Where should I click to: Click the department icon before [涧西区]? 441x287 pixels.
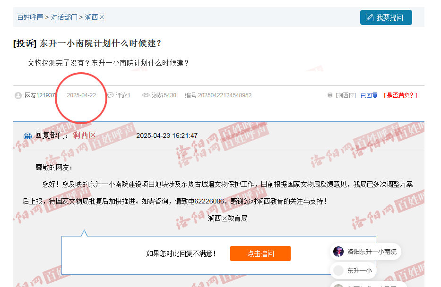330,95
